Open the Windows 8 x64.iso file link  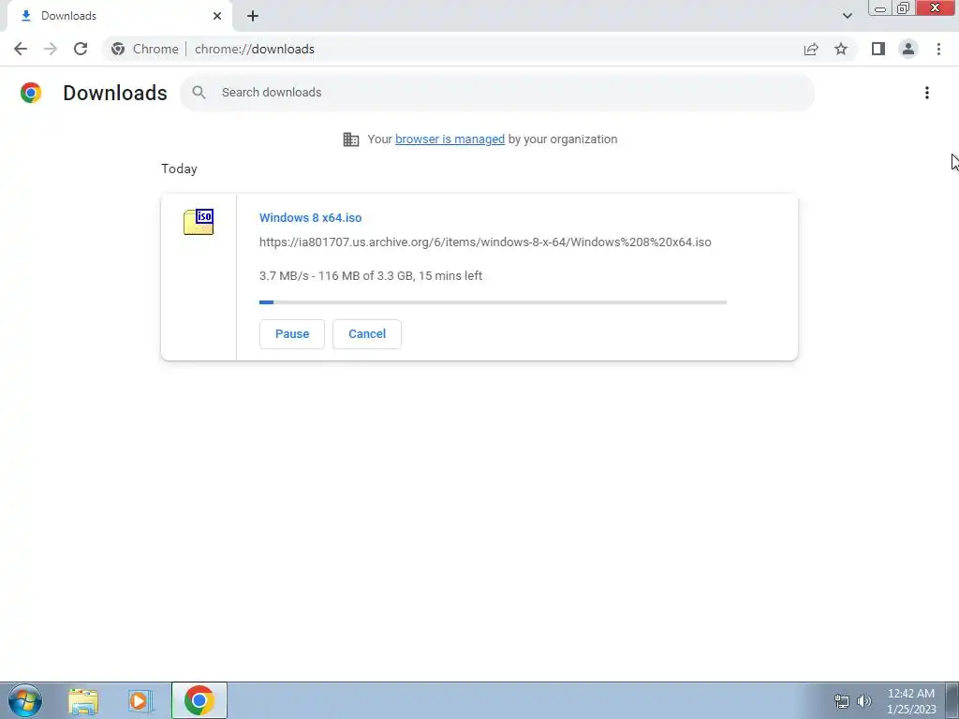tap(310, 217)
